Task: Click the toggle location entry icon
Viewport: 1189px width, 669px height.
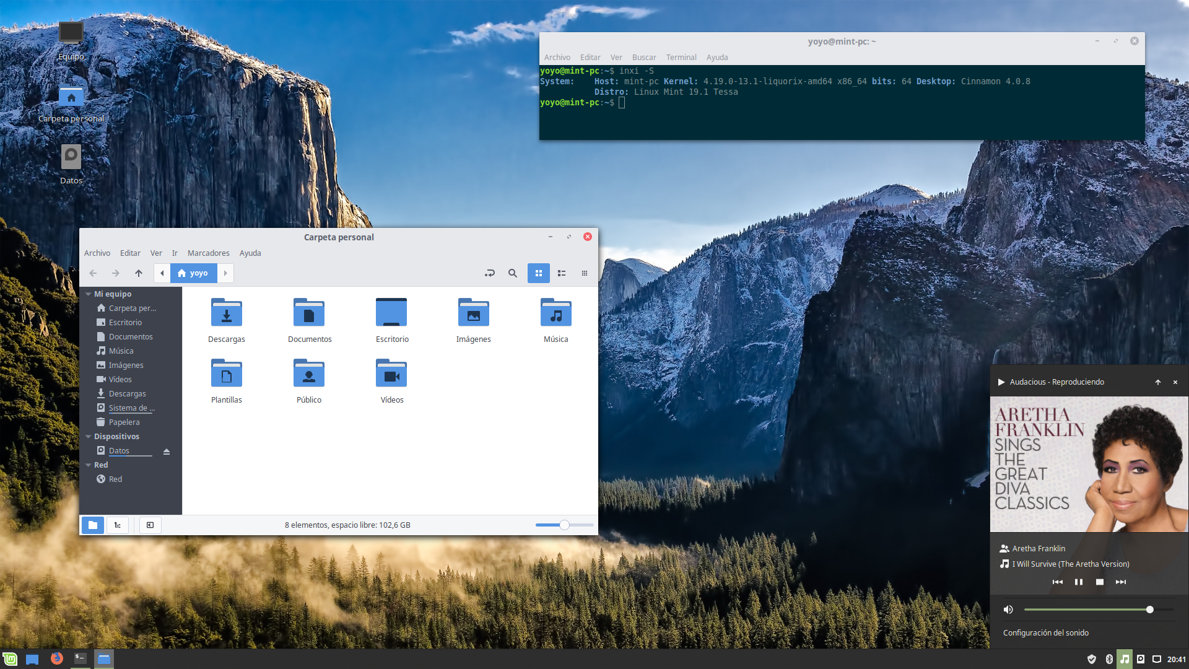Action: (x=489, y=273)
